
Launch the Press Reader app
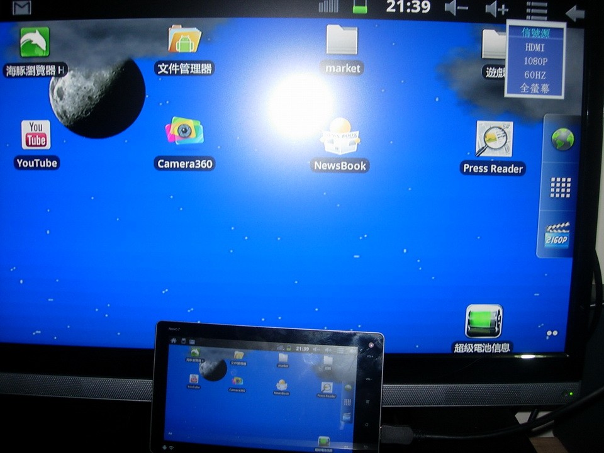pos(494,139)
